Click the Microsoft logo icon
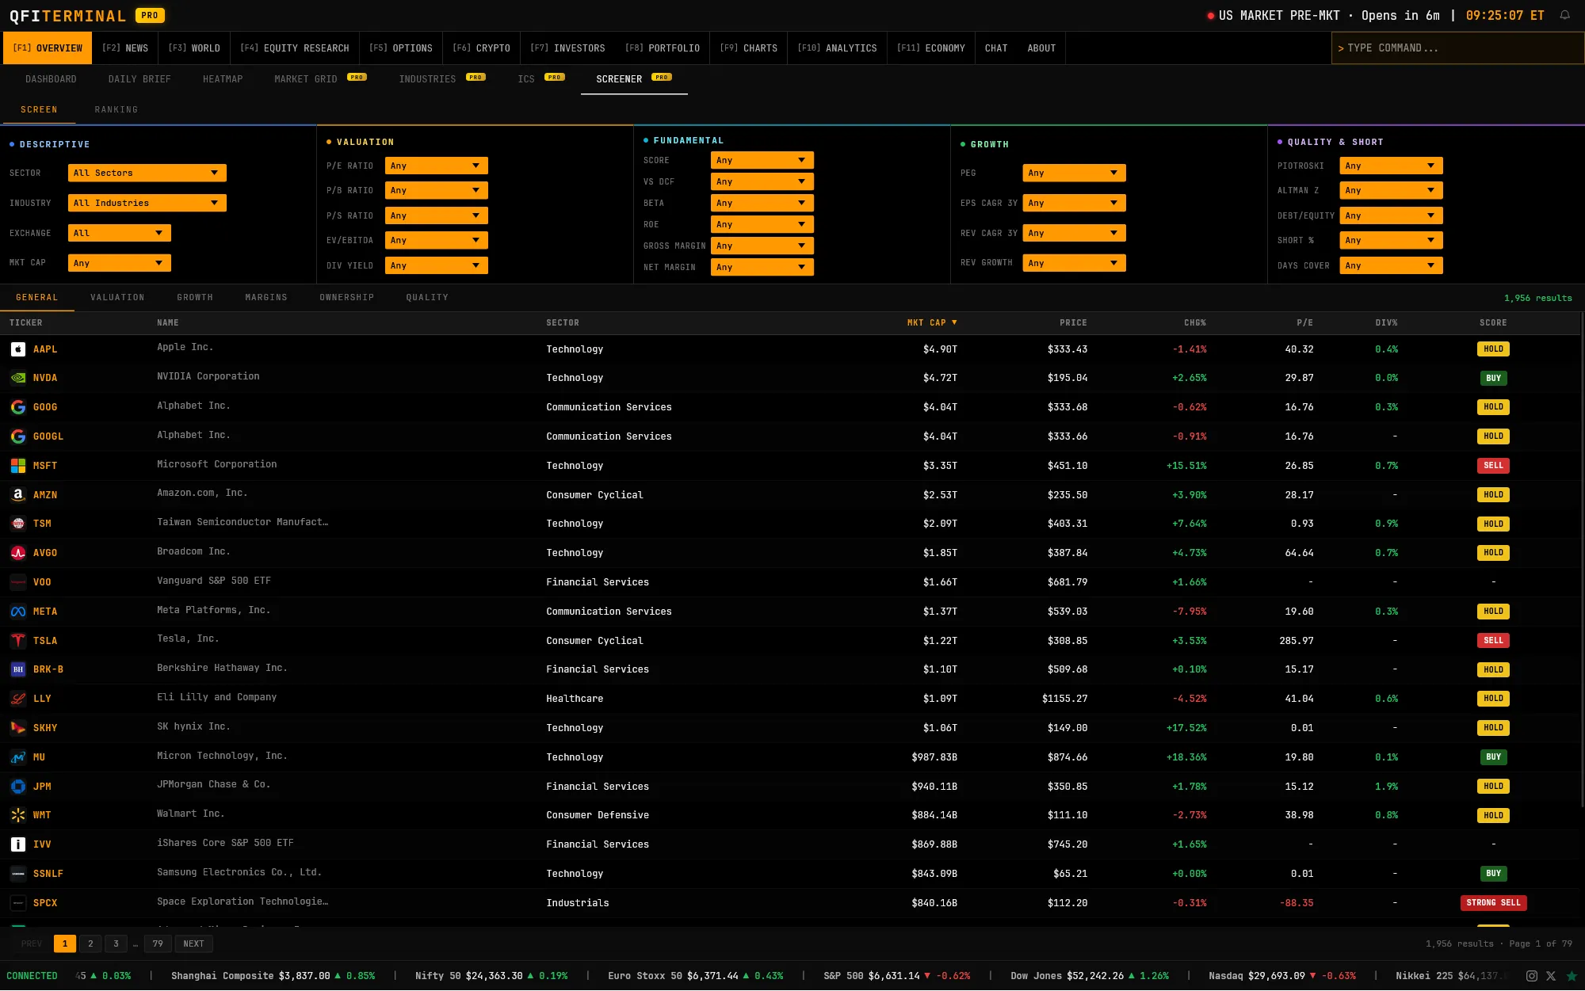1585x991 pixels. 18,466
